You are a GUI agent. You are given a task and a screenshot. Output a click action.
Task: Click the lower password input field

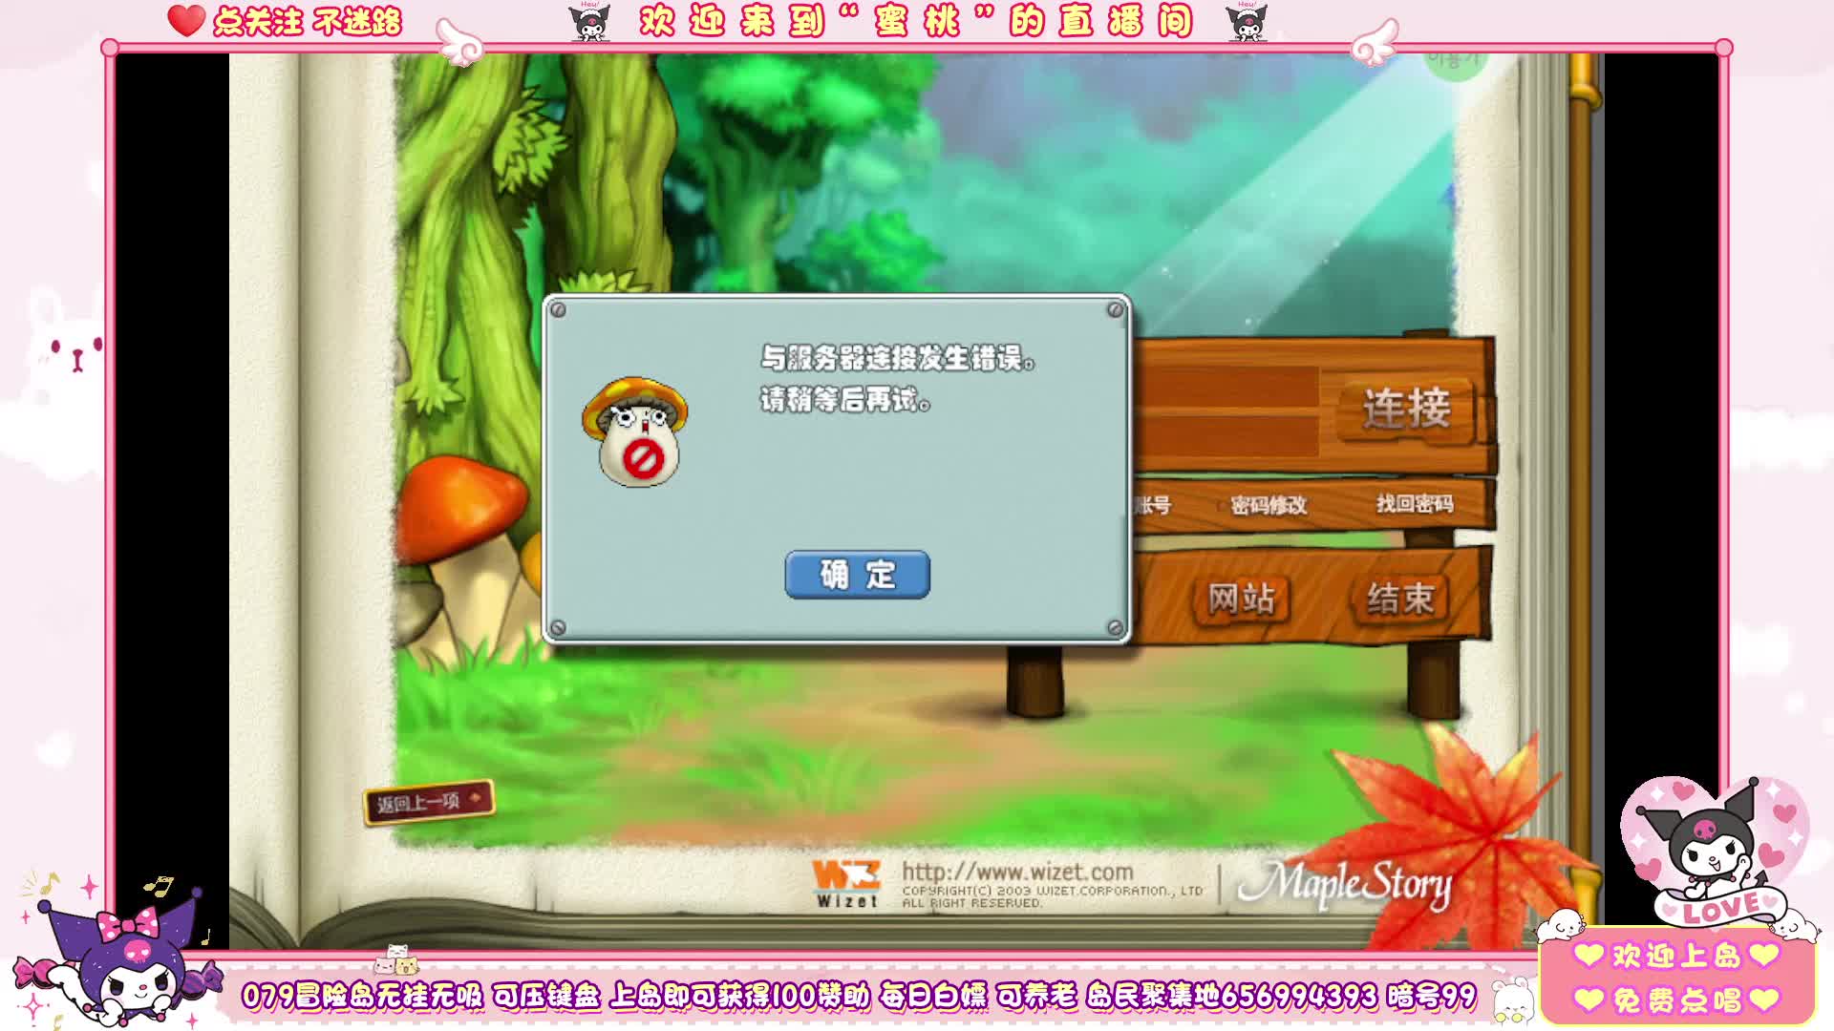[x=1227, y=435]
